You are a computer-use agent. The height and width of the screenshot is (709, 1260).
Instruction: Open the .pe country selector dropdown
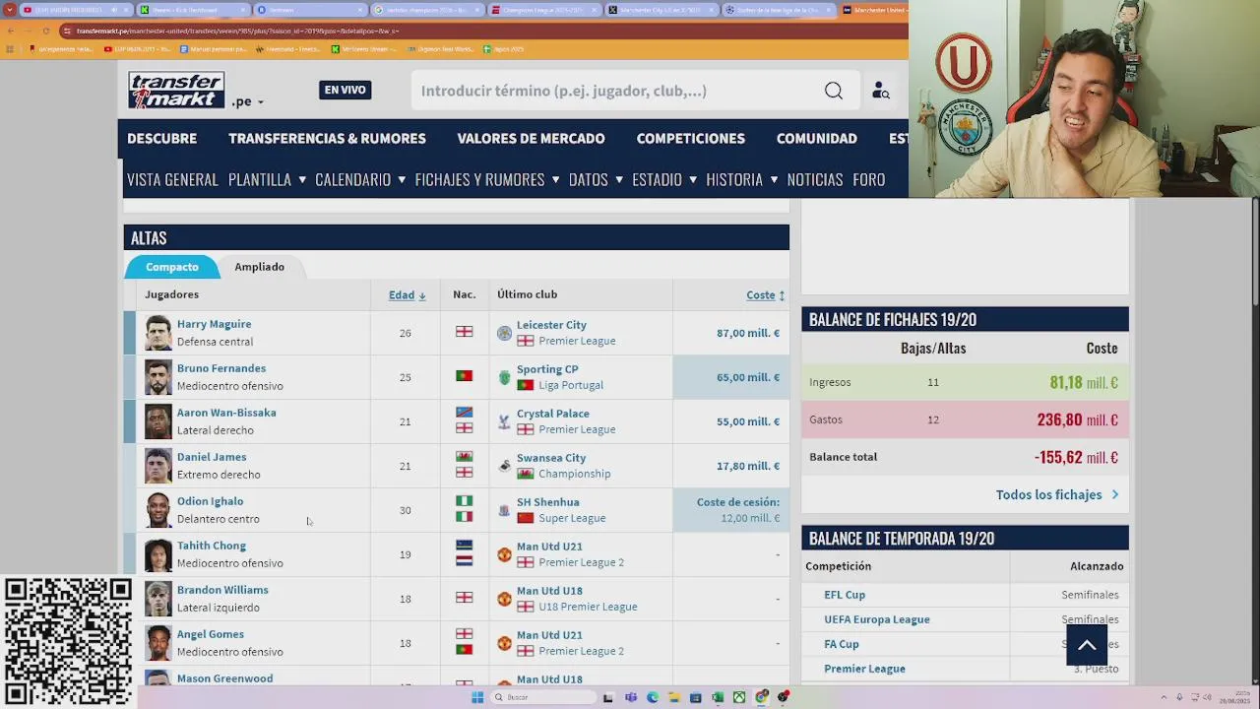click(x=248, y=101)
